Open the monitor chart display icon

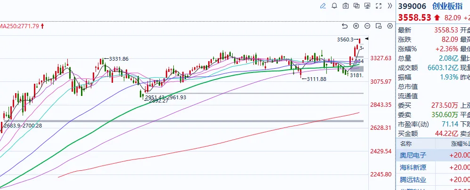pyautogui.click(x=367, y=6)
